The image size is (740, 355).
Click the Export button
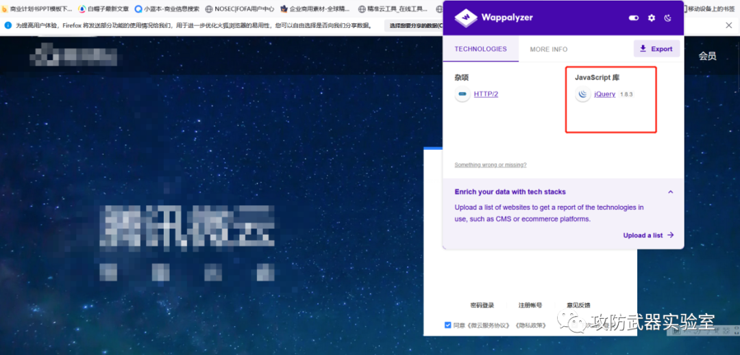pos(656,49)
